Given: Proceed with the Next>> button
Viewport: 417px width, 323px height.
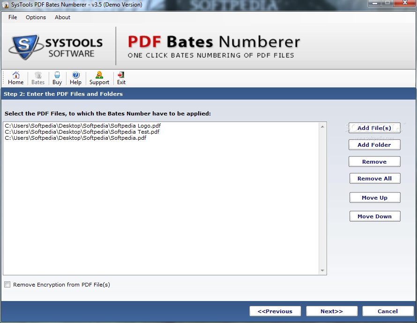Looking at the screenshot, I should [x=332, y=311].
